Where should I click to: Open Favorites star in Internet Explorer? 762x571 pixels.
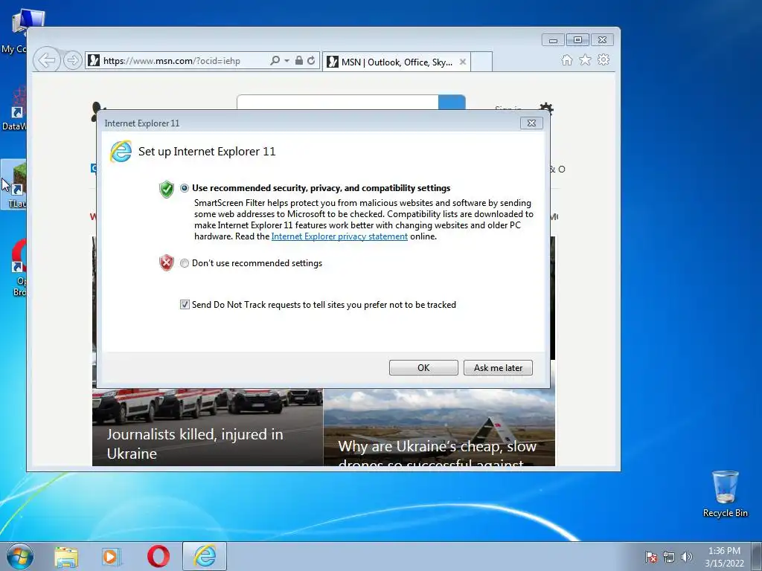point(585,59)
